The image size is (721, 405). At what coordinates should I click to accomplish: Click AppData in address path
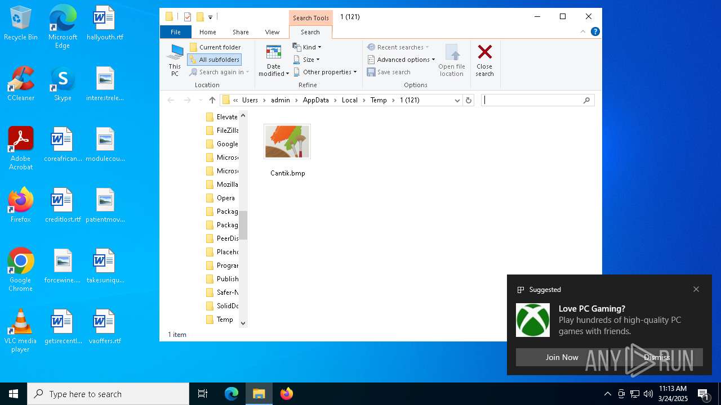click(x=315, y=100)
